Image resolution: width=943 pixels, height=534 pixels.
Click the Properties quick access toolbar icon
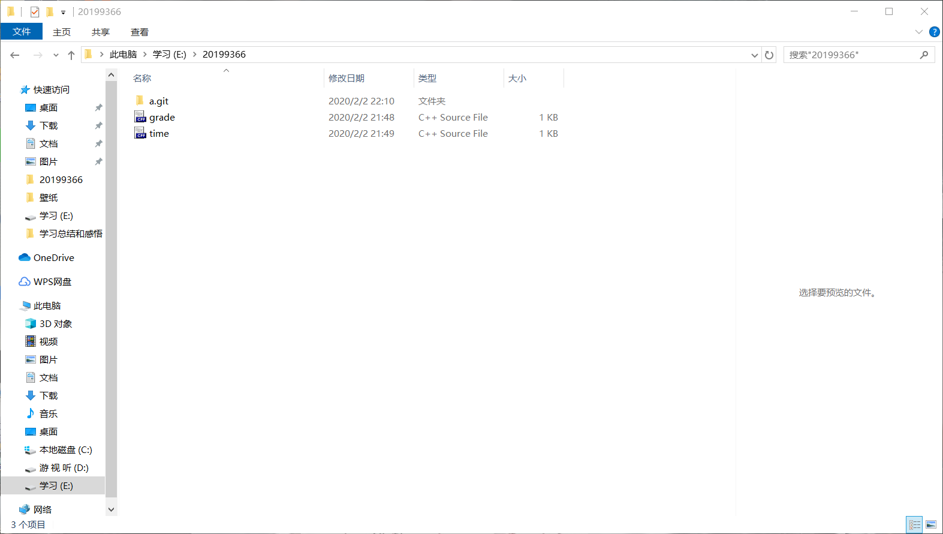[35, 11]
